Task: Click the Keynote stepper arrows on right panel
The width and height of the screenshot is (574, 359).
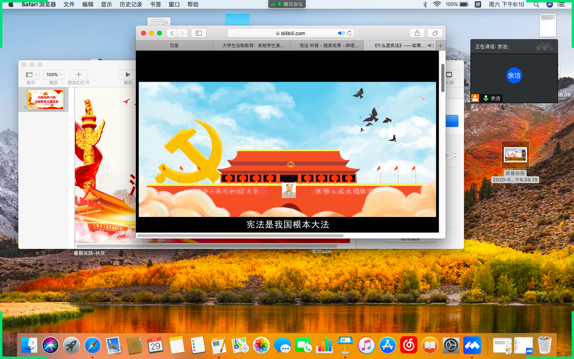Action: (x=455, y=155)
